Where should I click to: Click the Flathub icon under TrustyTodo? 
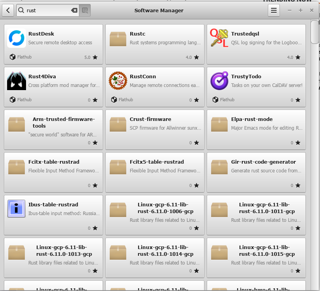click(215, 100)
